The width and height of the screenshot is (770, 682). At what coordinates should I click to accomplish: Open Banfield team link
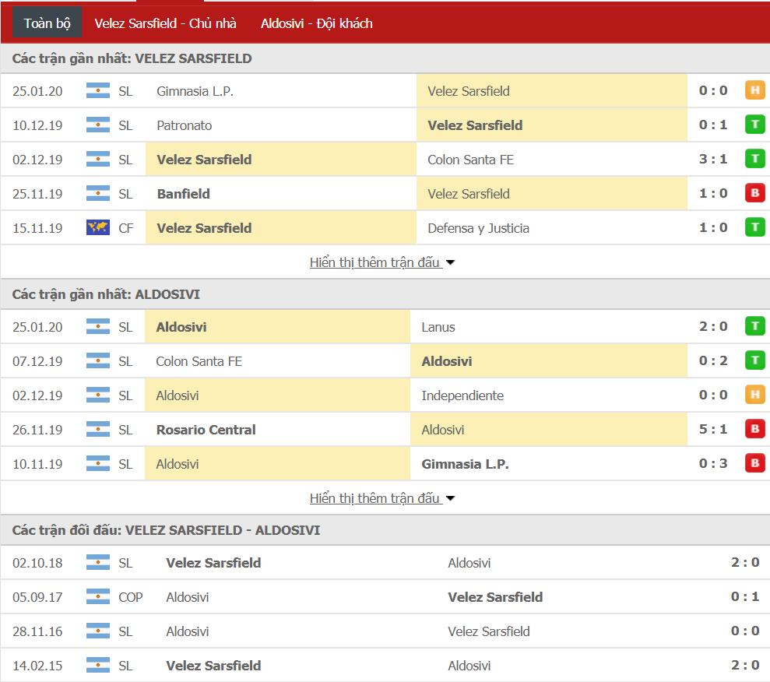click(x=183, y=194)
